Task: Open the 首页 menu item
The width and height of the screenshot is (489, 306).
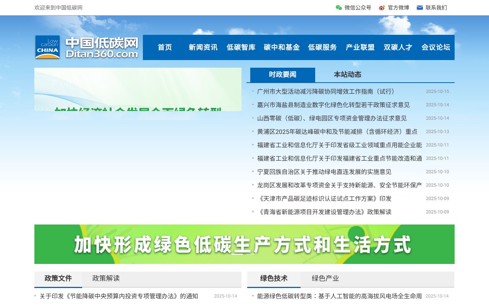Action: pyautogui.click(x=164, y=47)
